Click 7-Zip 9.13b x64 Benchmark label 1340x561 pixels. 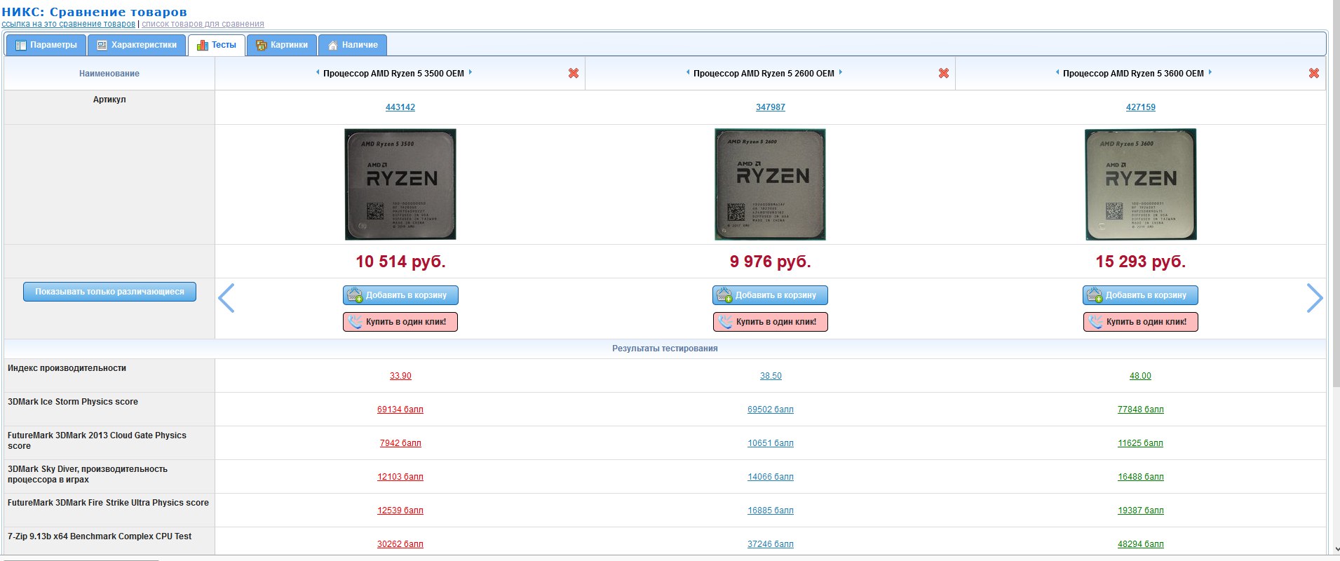click(100, 536)
